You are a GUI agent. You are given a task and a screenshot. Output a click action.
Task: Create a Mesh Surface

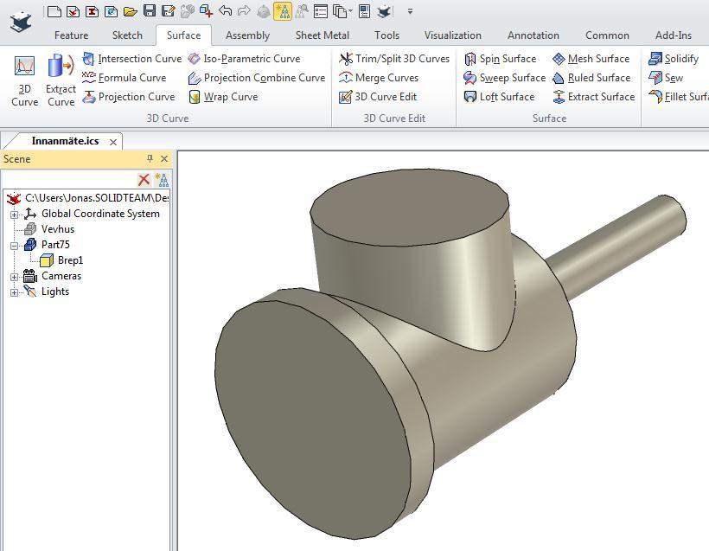[591, 59]
